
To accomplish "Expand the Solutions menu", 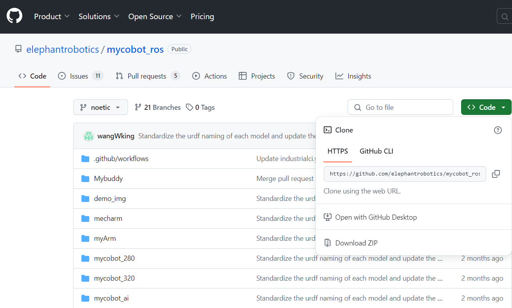I will click(x=99, y=16).
